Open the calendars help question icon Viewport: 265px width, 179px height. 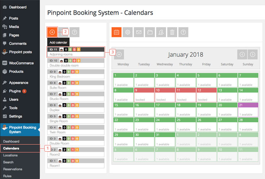(x=75, y=32)
